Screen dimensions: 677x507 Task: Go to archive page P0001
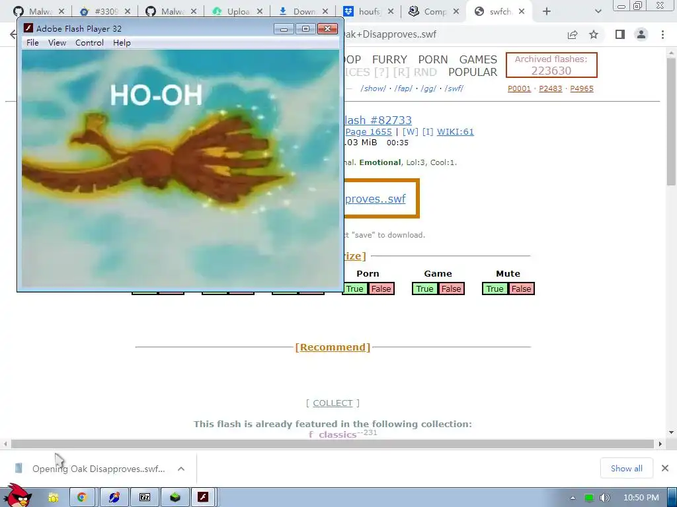(519, 88)
